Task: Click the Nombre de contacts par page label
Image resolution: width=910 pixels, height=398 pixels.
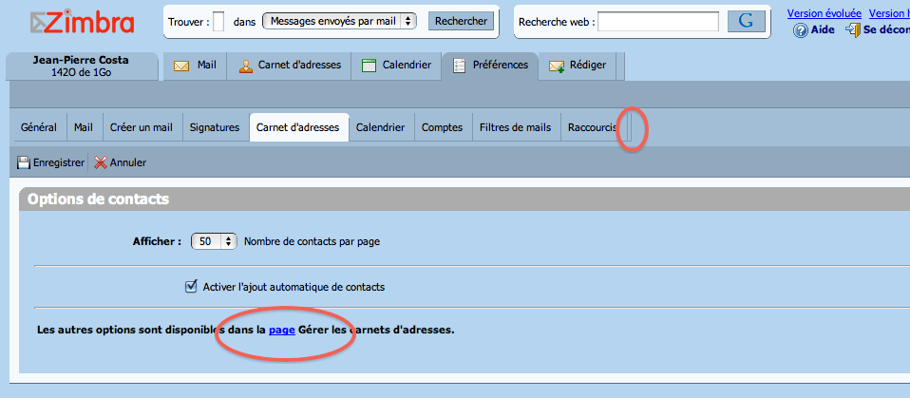Action: [313, 241]
